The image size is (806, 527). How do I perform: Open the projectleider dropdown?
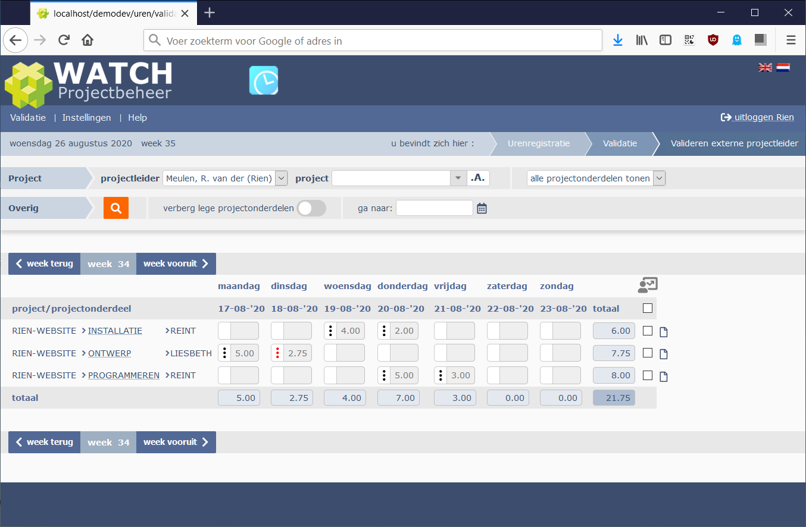point(225,178)
